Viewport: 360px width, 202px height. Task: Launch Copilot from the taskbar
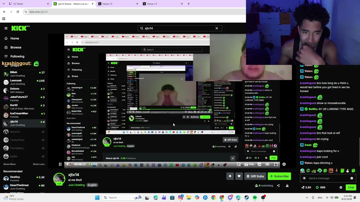[197, 198]
